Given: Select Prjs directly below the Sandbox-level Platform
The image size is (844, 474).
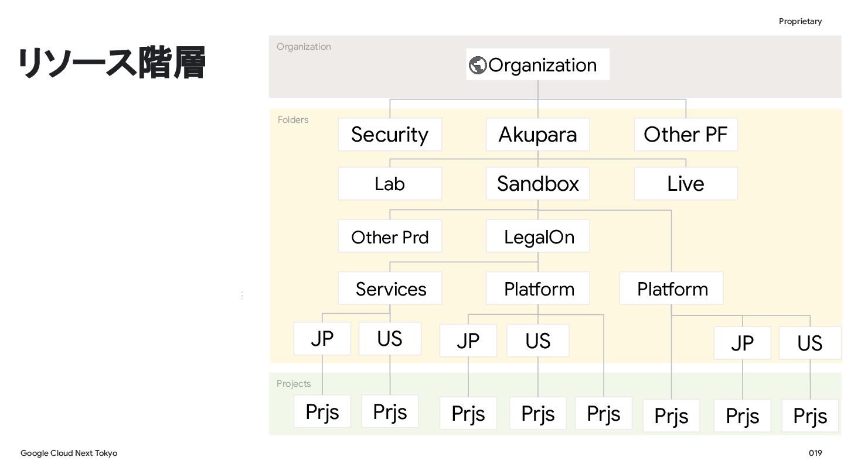Looking at the screenshot, I should pyautogui.click(x=672, y=416).
